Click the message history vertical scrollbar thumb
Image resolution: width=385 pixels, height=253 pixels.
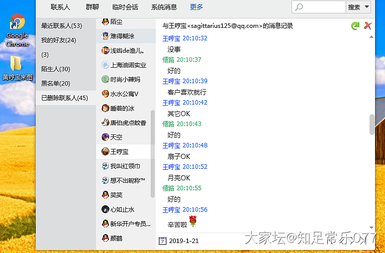372,124
